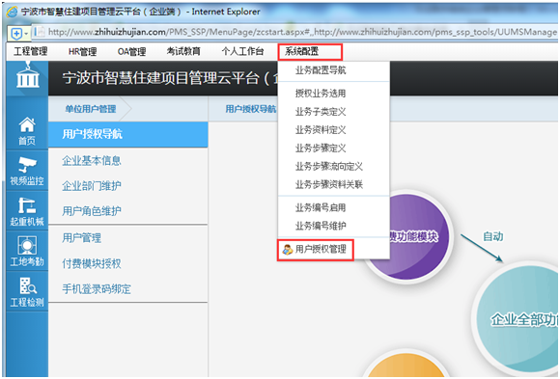Choose 业务编号启用 menu entry
560x379 pixels.
[321, 207]
